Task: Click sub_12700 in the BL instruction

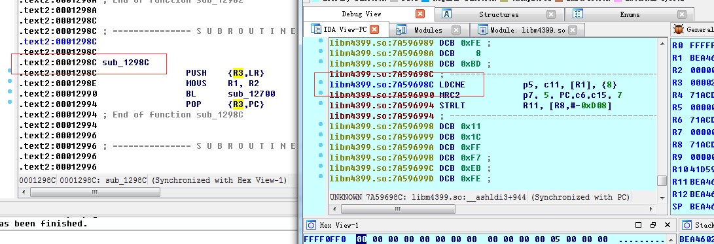Action: (x=251, y=94)
